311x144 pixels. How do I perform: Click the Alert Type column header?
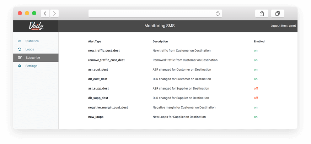tap(95, 41)
